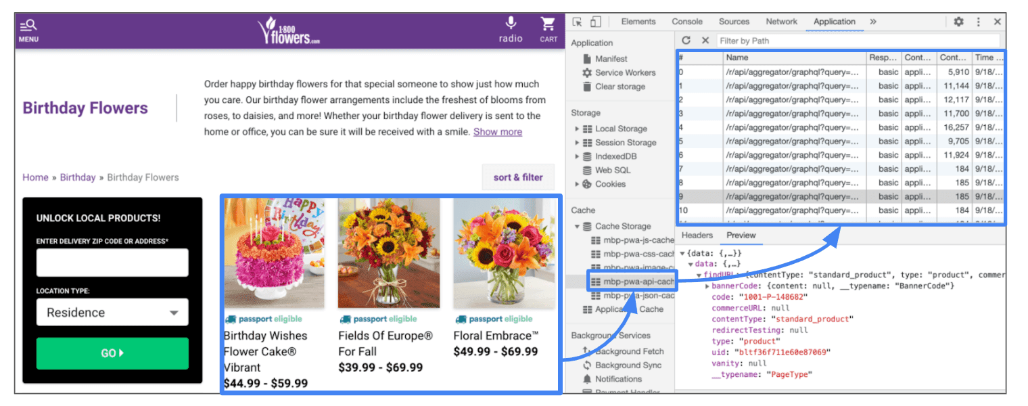
Task: Open the DevTools kebab menu
Action: (979, 22)
